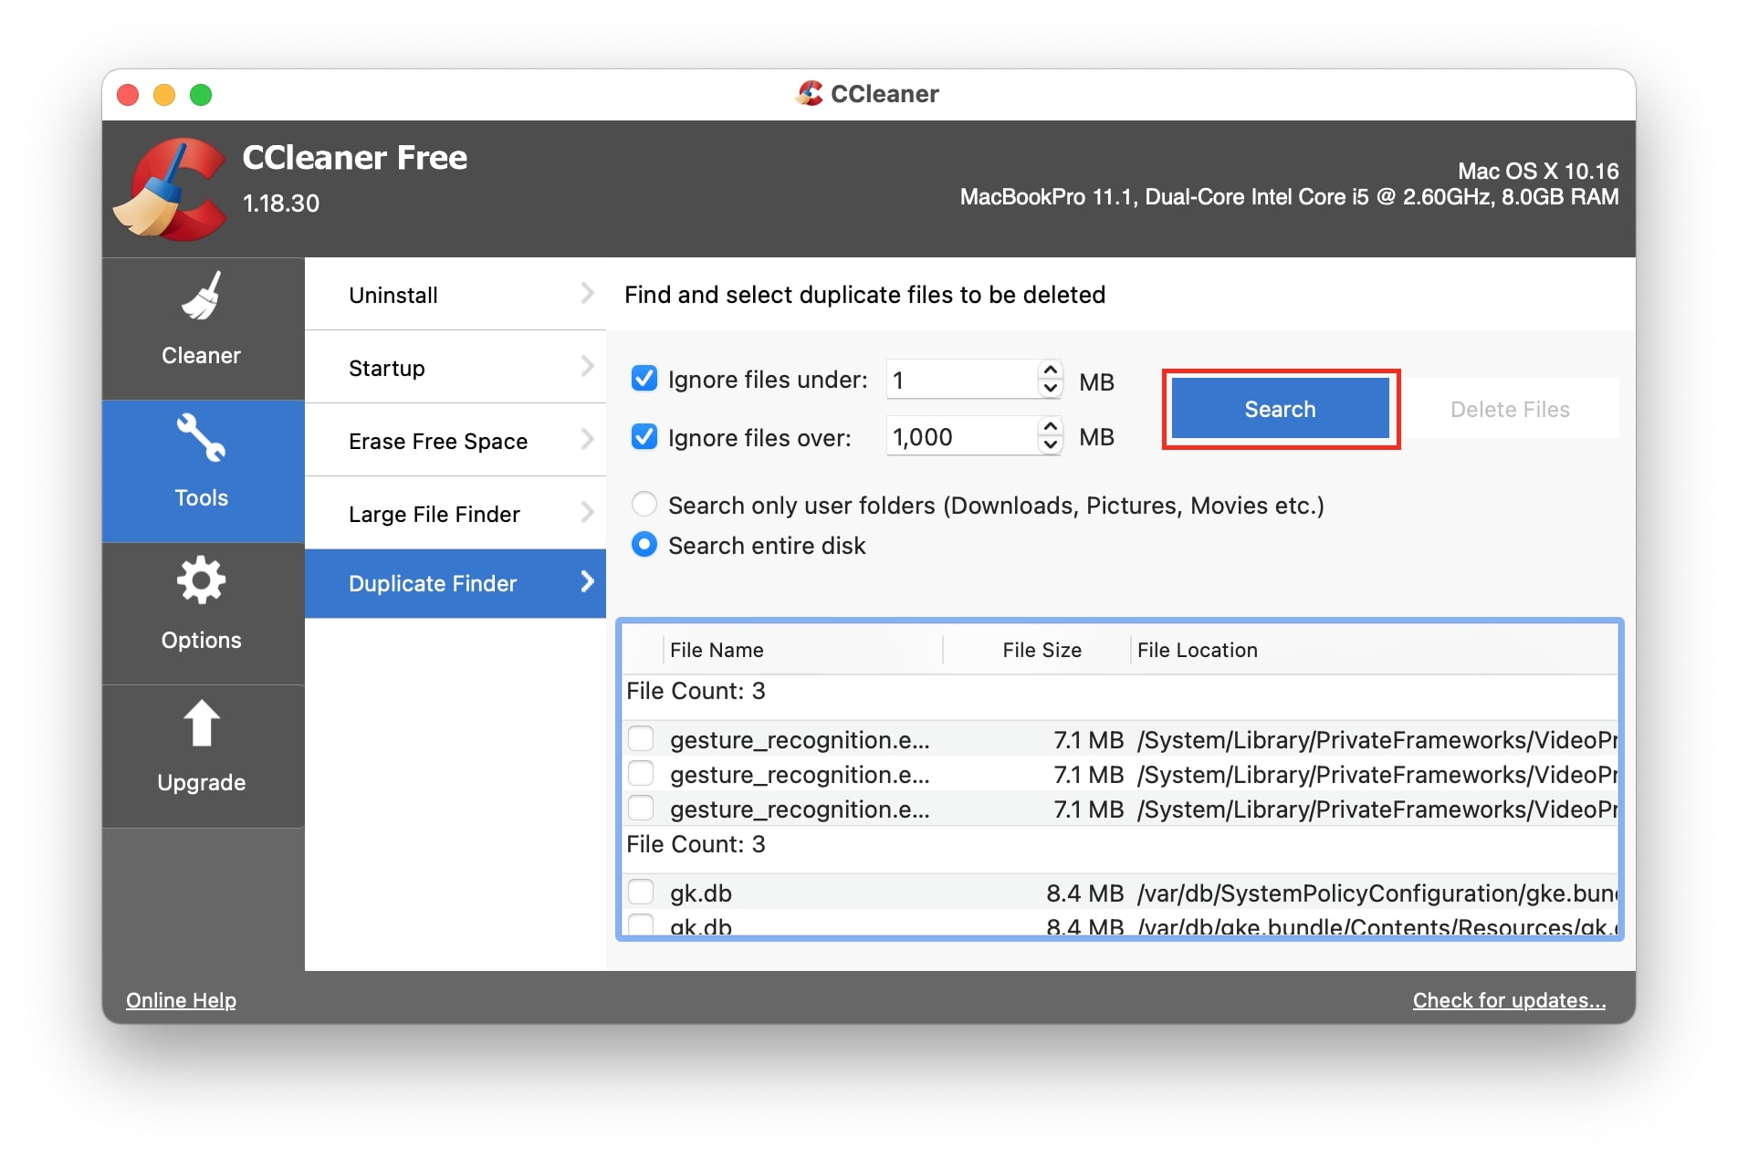This screenshot has height=1159, width=1738.
Task: Click the chevron beside Duplicate Finder
Action: pyautogui.click(x=587, y=581)
